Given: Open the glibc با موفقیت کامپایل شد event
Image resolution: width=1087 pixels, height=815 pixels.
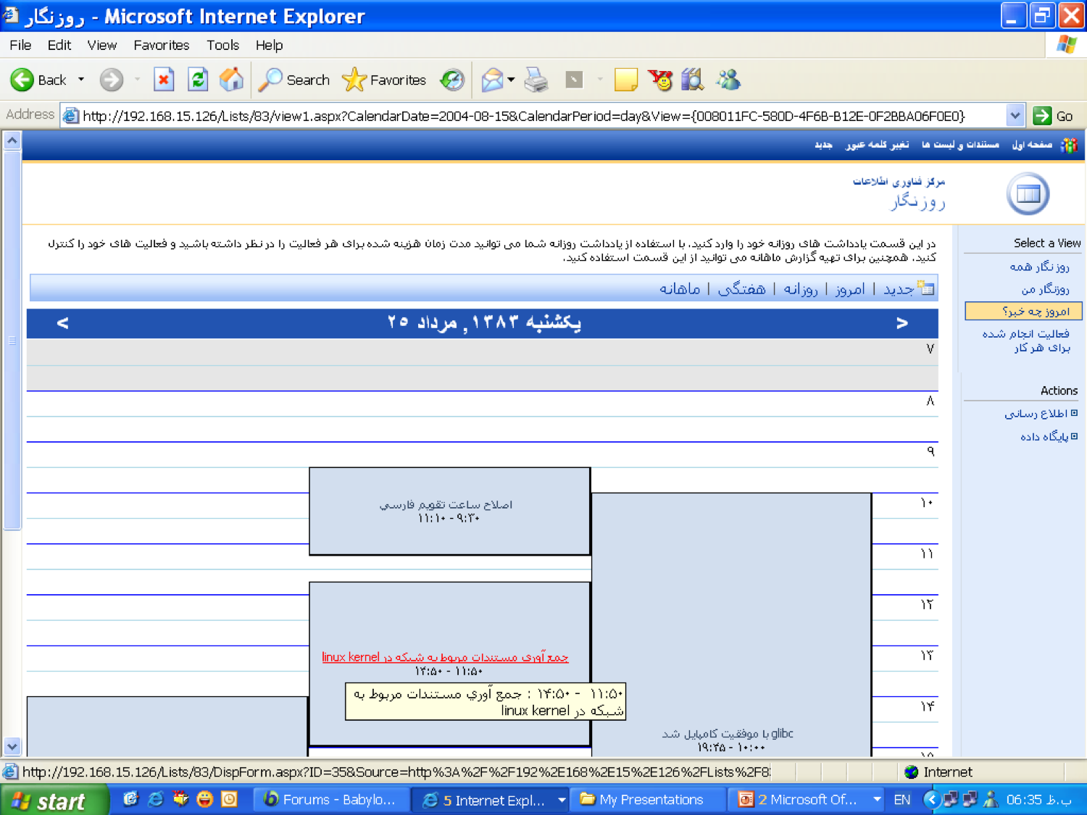Looking at the screenshot, I should [728, 733].
